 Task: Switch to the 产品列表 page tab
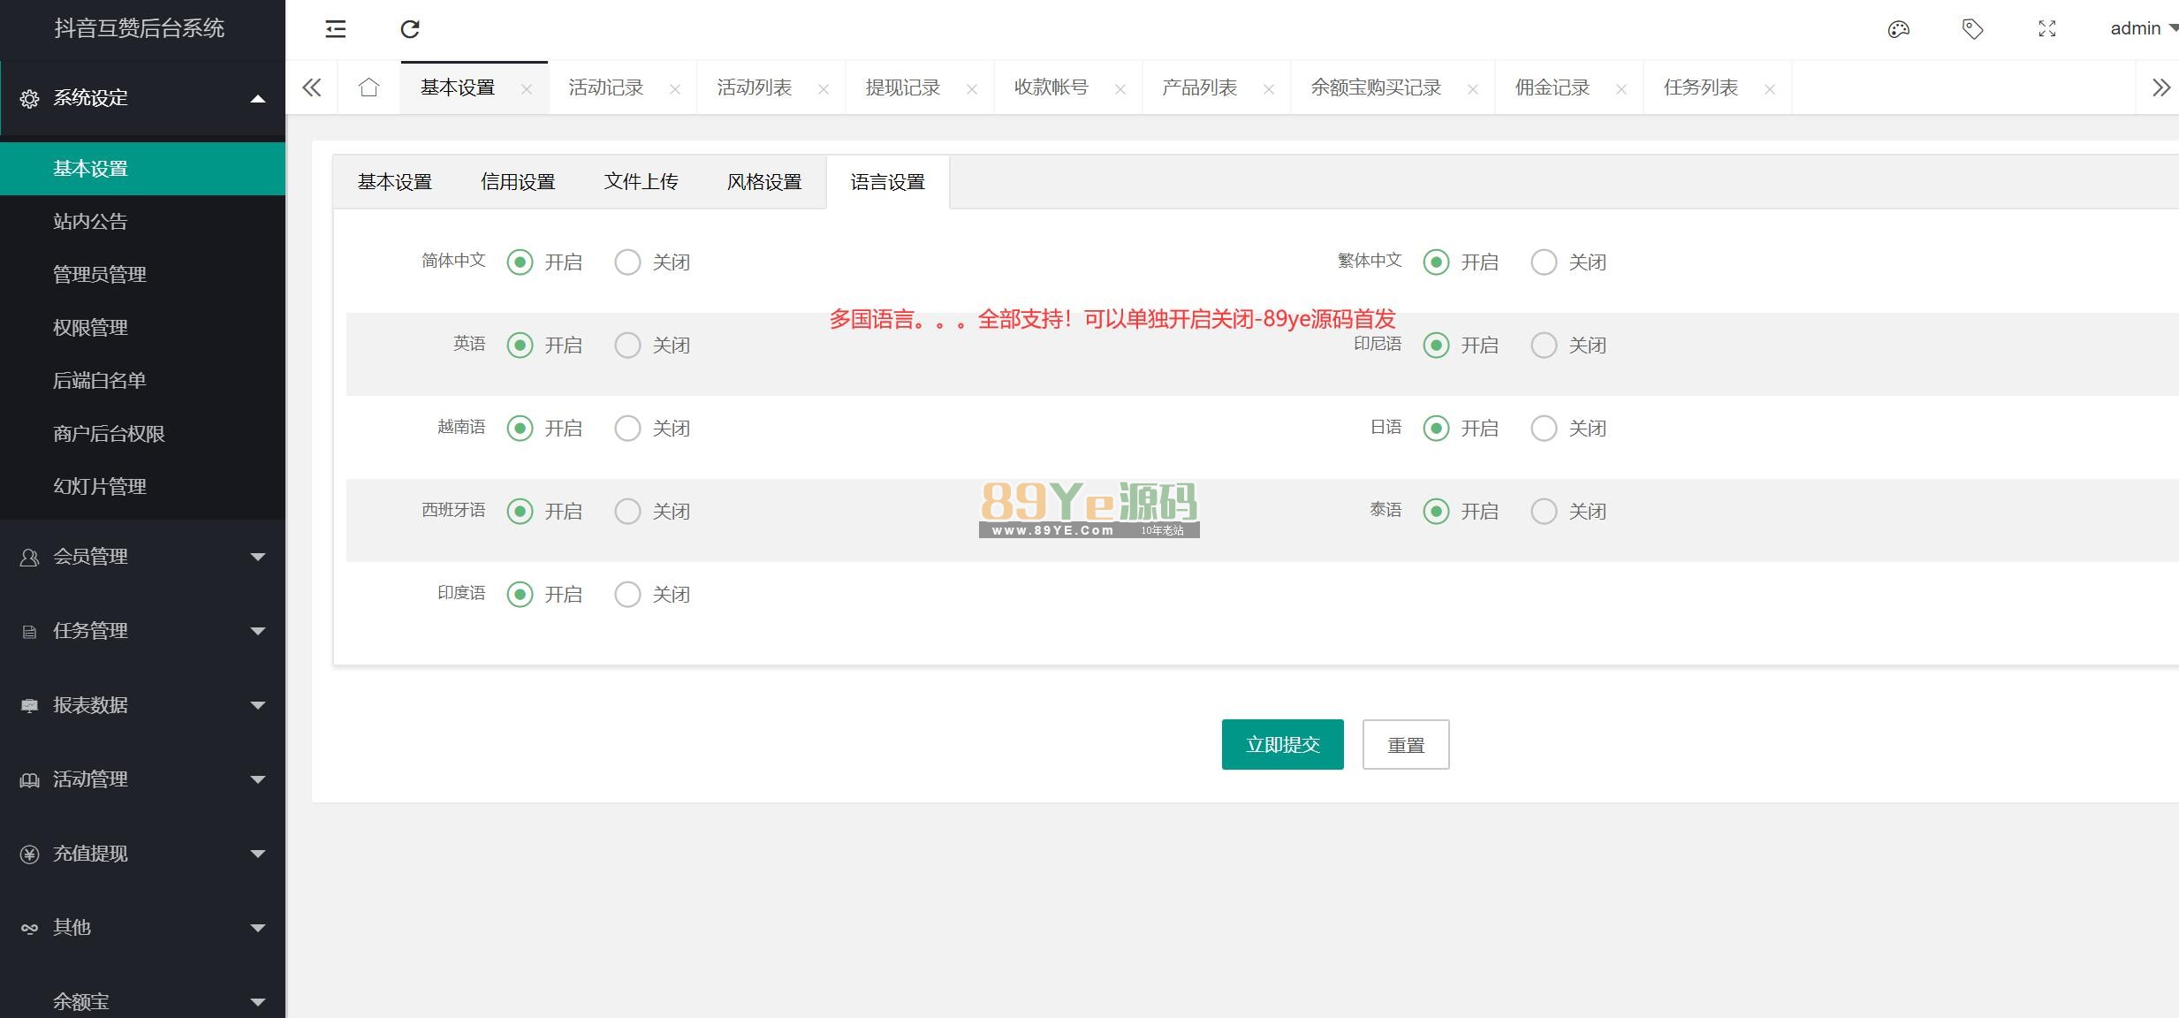click(1200, 87)
